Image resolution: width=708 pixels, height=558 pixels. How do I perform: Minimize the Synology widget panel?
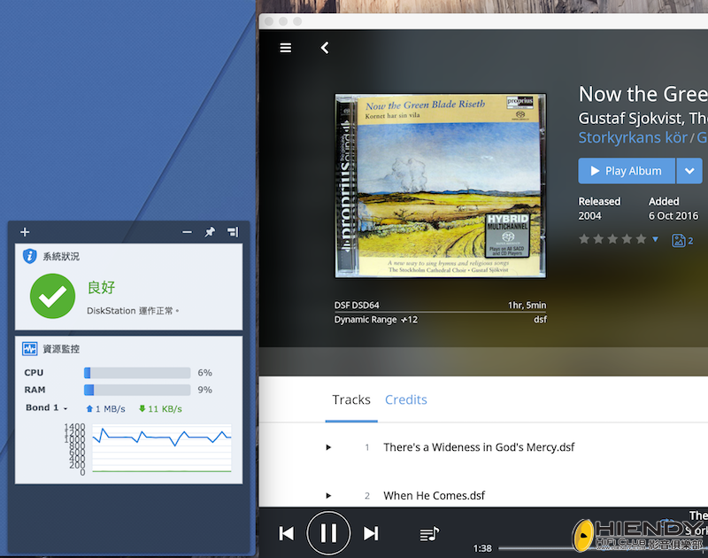[x=187, y=232]
